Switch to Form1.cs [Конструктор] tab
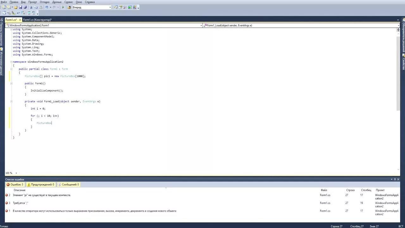 (37, 20)
